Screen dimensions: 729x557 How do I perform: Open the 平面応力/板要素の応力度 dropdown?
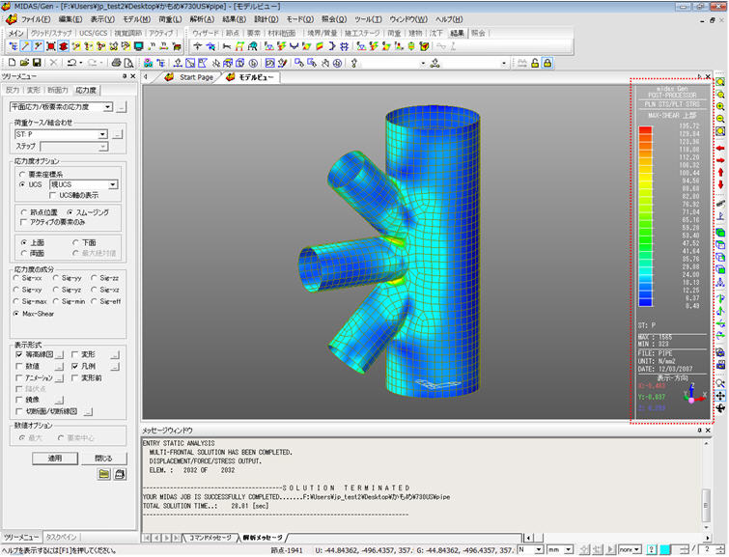coord(107,107)
